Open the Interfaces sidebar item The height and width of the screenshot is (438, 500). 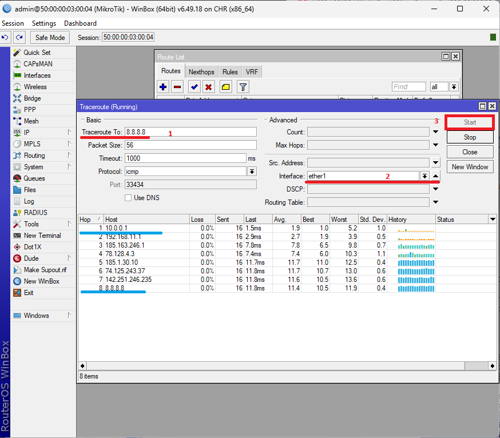click(x=37, y=75)
